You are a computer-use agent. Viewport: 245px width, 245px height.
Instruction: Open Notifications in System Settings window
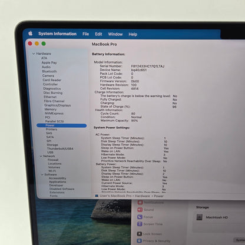pos(151,203)
